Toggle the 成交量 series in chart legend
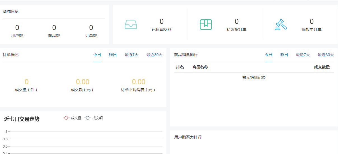Viewport: 338px width, 154px height. click(72, 118)
